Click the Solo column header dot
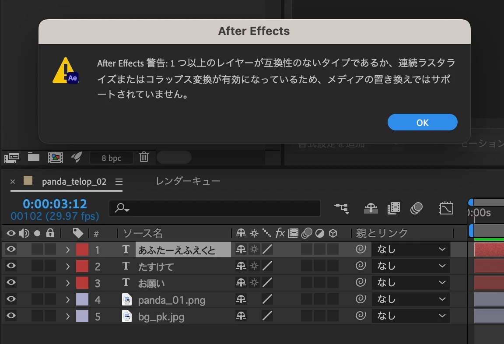 point(37,233)
